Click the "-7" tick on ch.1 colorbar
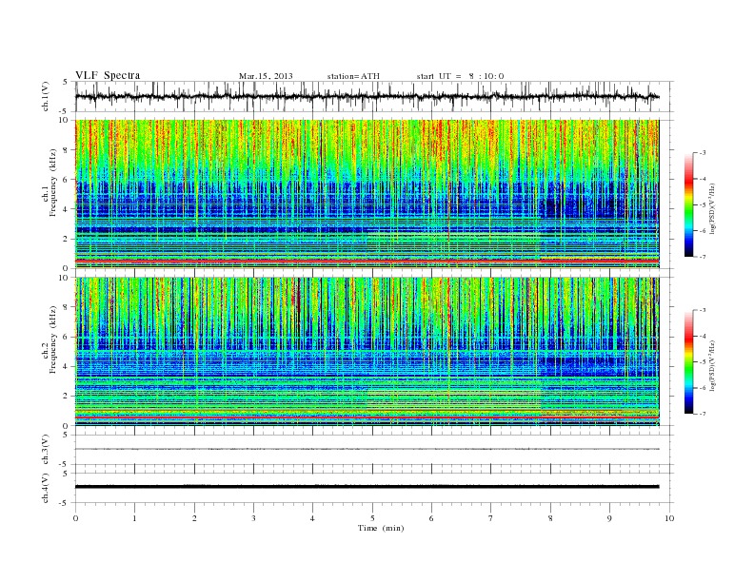Screen dimensions: 754x582 pos(703,257)
